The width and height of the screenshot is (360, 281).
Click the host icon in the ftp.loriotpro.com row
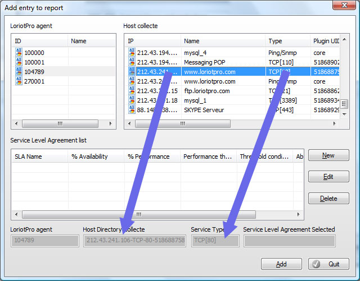click(132, 91)
